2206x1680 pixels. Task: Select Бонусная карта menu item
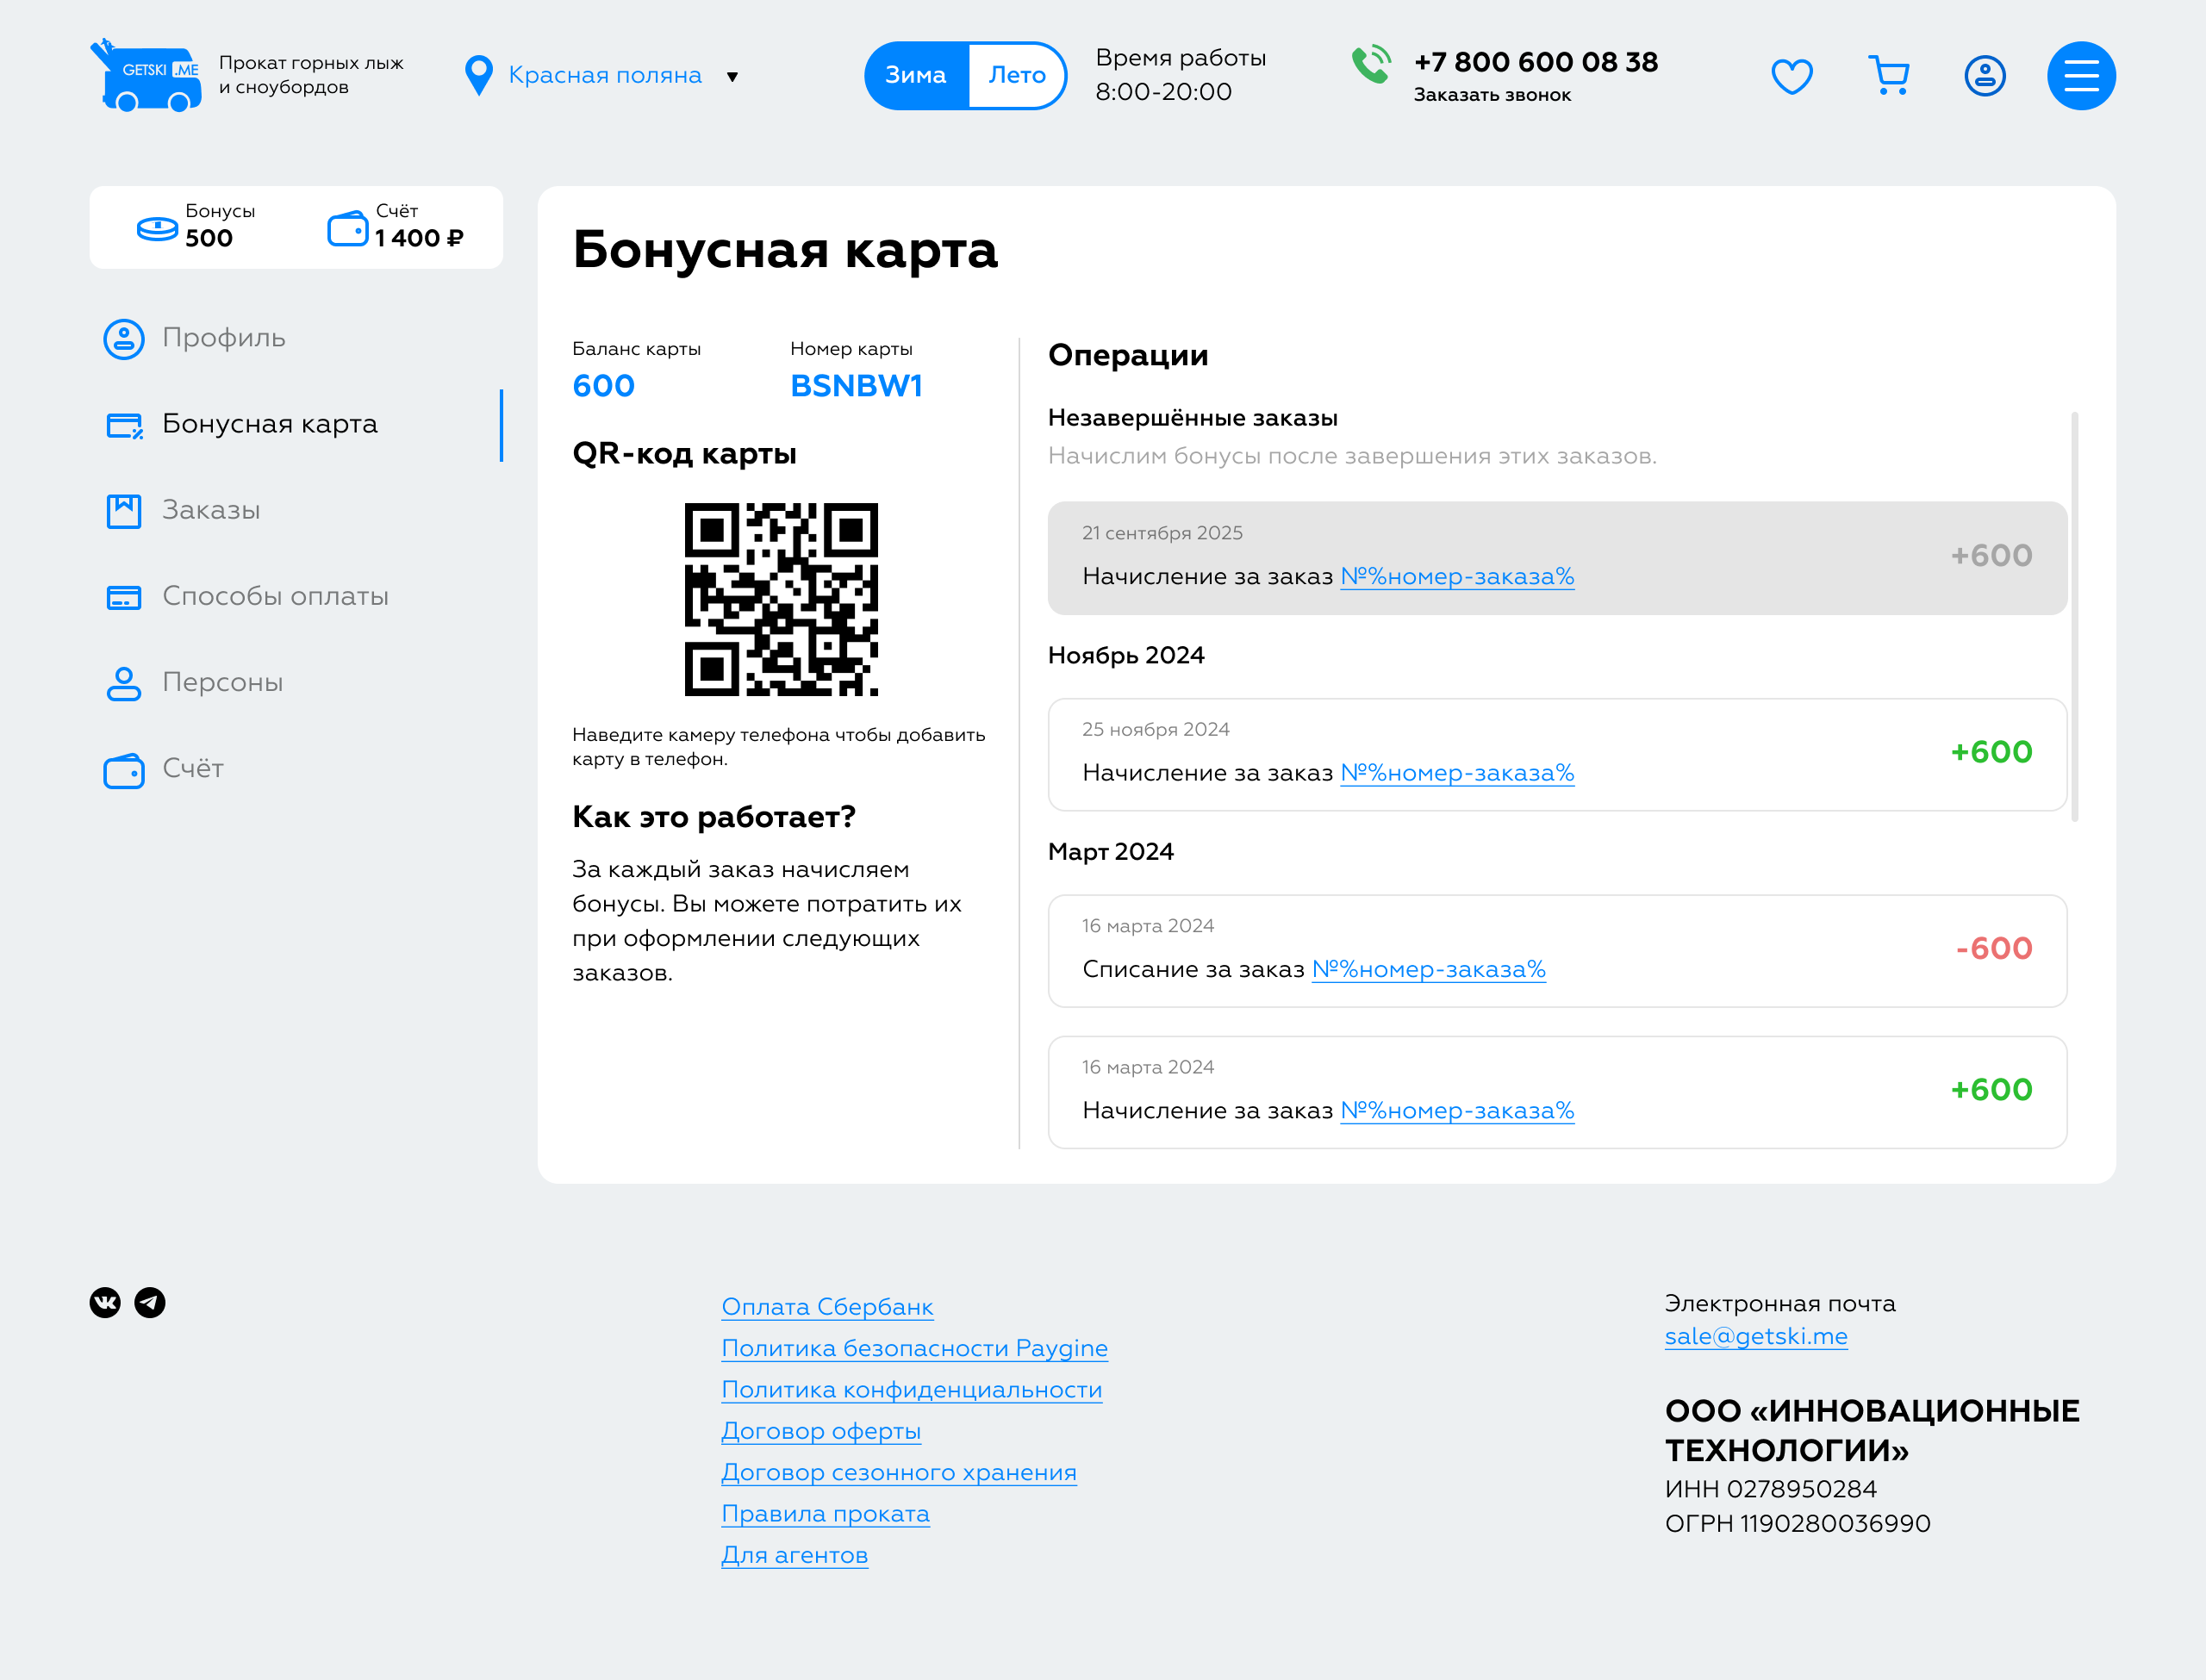click(x=270, y=424)
